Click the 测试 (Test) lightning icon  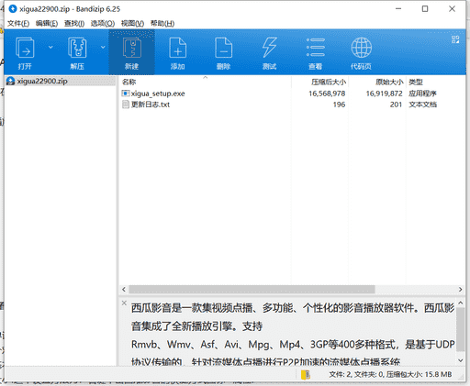pyautogui.click(x=269, y=52)
